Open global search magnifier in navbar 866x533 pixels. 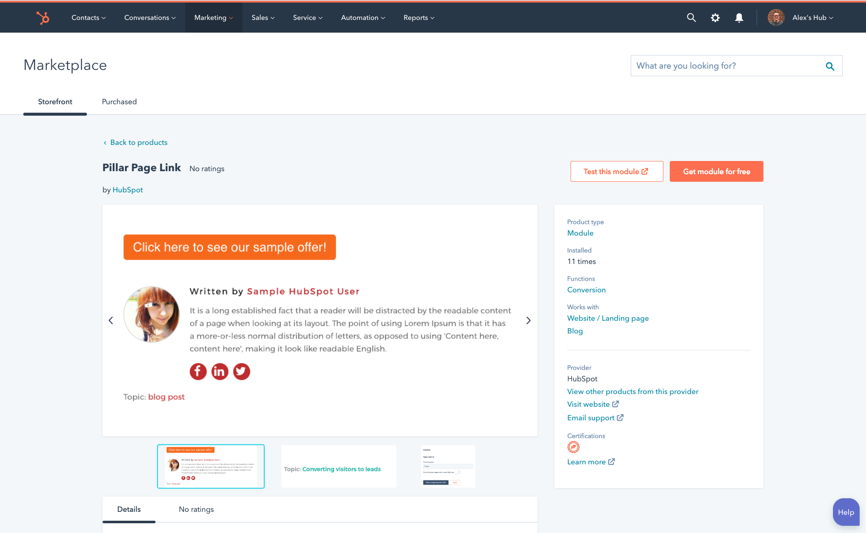click(x=691, y=18)
